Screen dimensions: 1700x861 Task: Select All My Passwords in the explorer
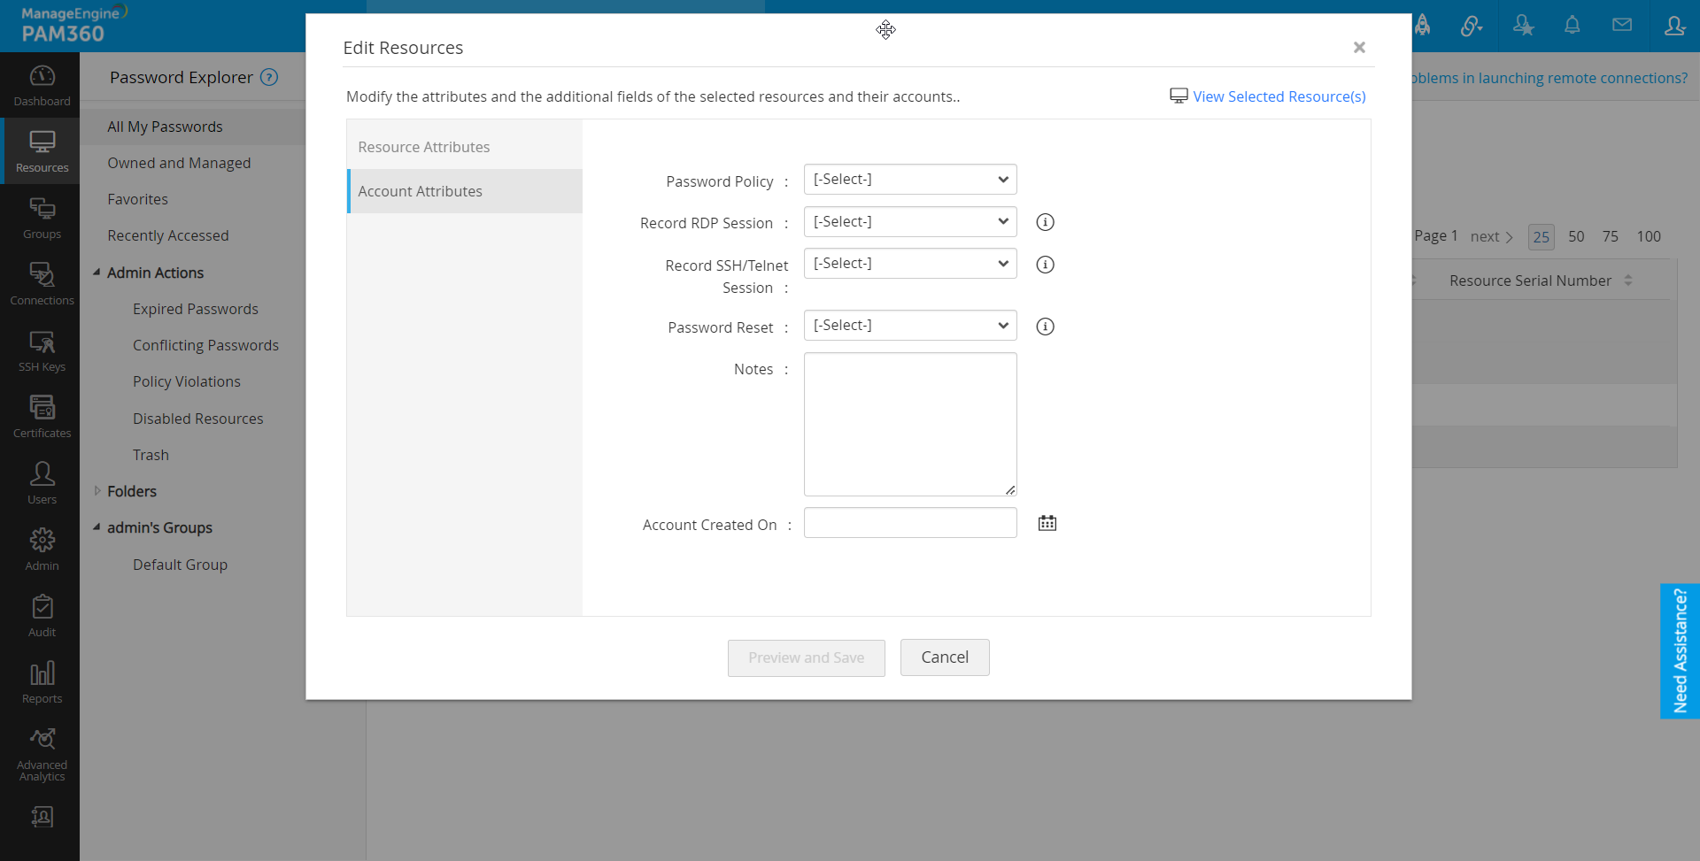tap(165, 127)
